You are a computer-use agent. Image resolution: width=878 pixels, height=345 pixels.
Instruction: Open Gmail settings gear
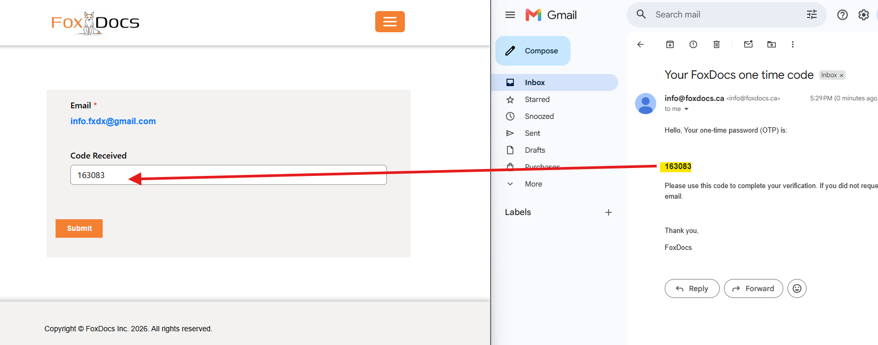coord(864,15)
